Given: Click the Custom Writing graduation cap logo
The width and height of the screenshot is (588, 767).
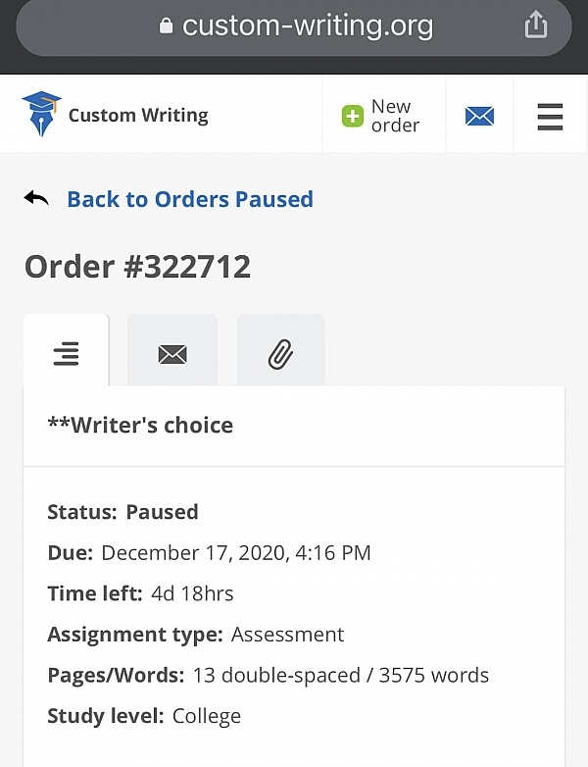Looking at the screenshot, I should click(41, 115).
